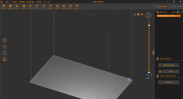Run the Repair tool
This screenshot has height=99, width=183.
pos(77,7)
